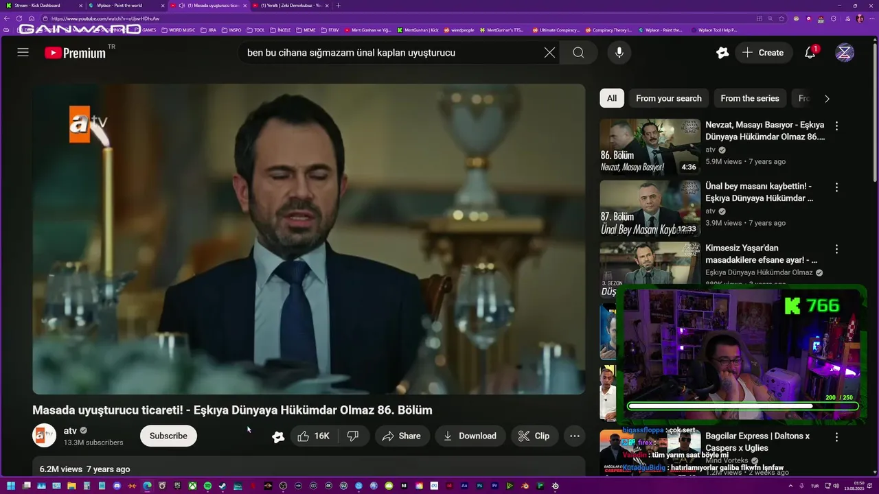The width and height of the screenshot is (879, 494).
Task: Open the atv channel avatar
Action: (44, 436)
